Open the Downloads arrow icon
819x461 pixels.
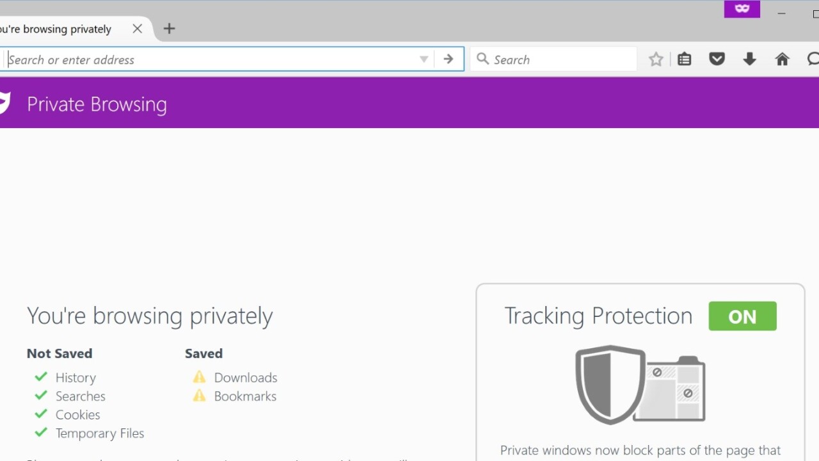(x=750, y=60)
